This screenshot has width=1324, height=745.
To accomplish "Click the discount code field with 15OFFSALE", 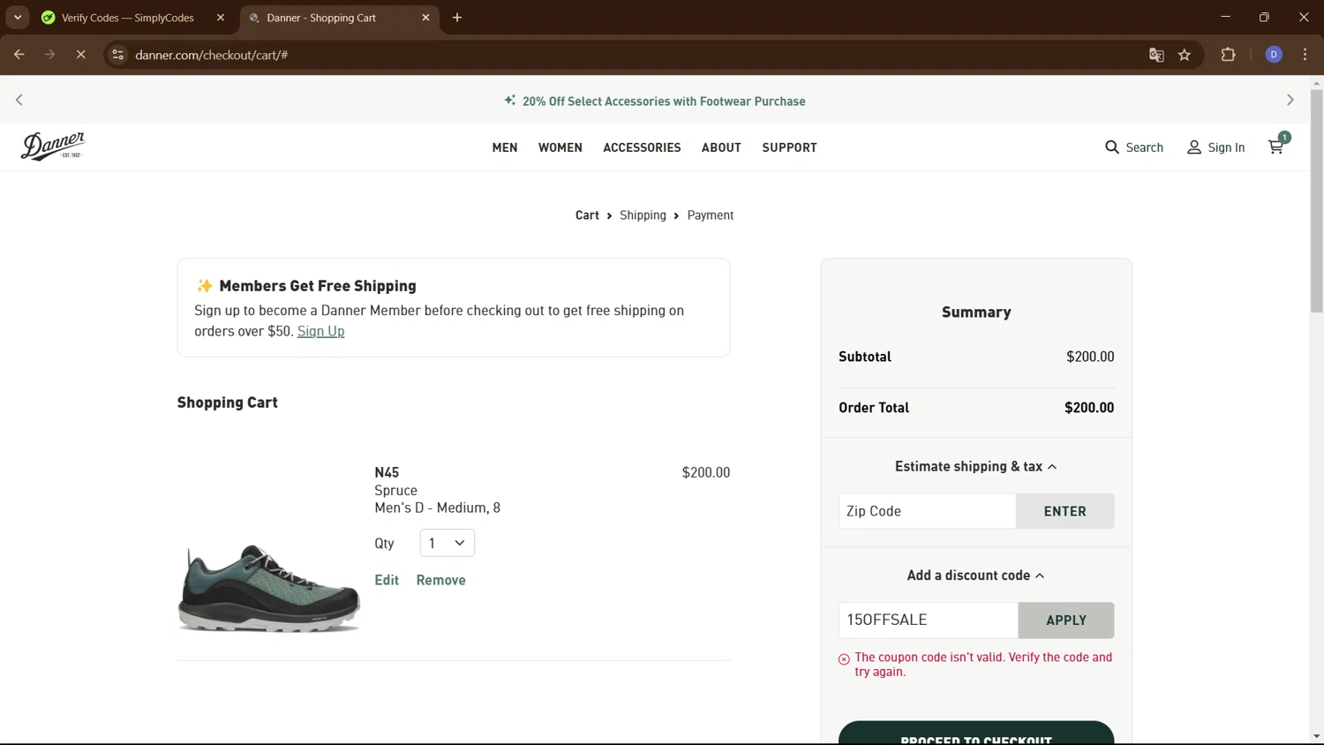I will (x=929, y=621).
